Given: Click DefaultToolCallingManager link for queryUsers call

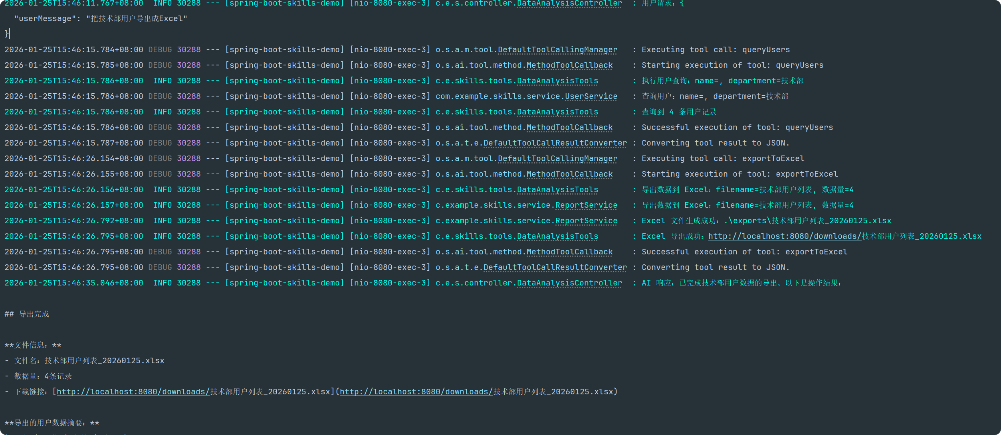Looking at the screenshot, I should (557, 50).
